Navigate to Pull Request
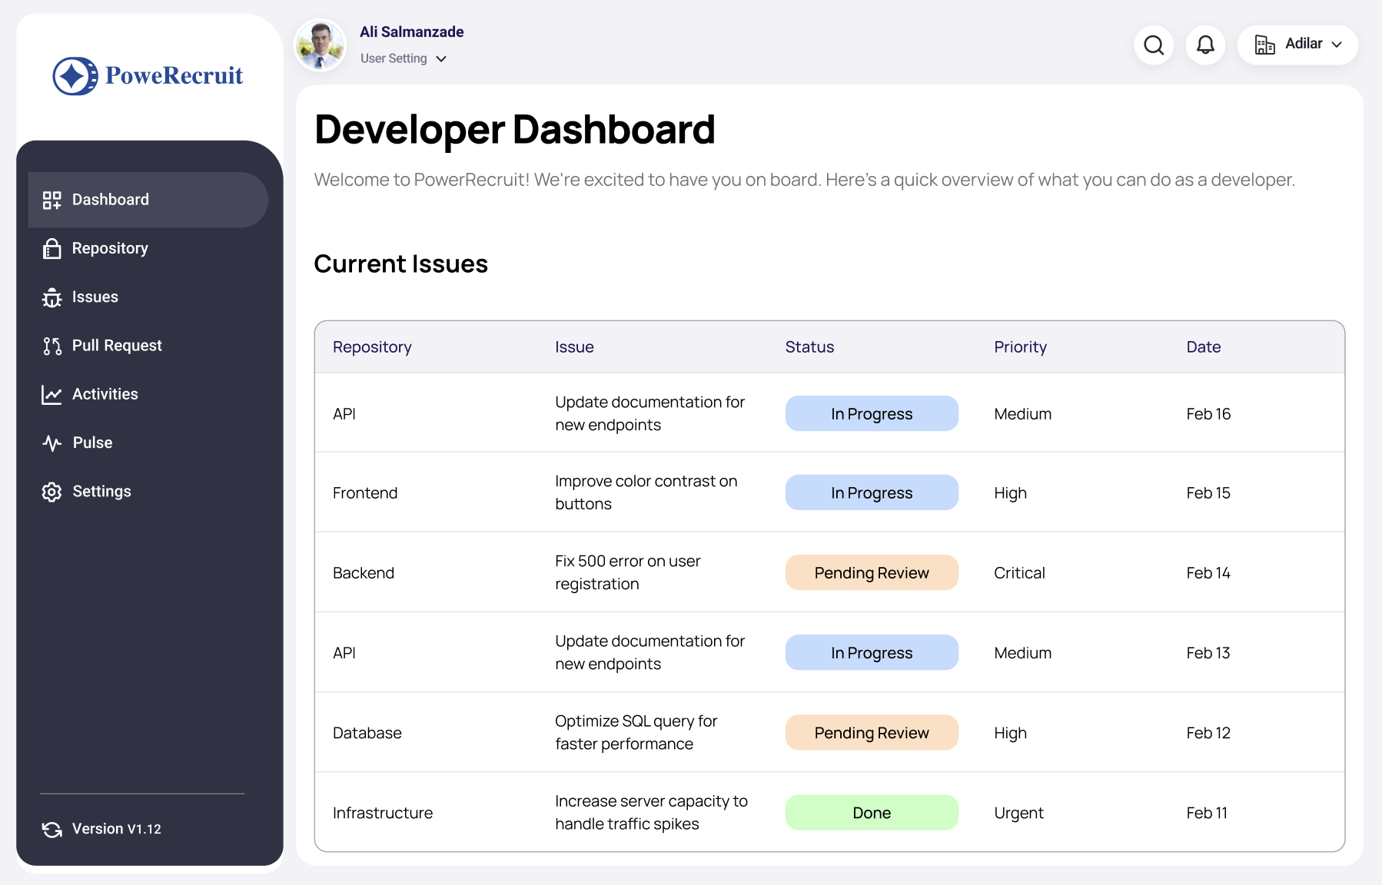Screen dimensions: 1382x885 117,346
